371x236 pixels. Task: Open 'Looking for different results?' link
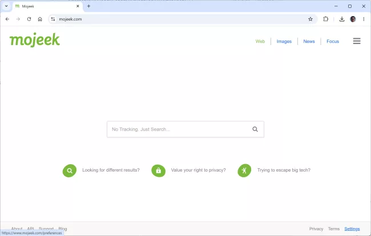point(111,170)
